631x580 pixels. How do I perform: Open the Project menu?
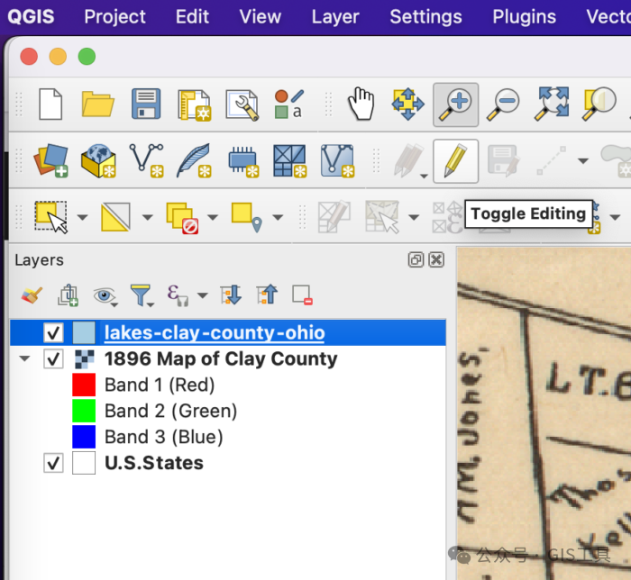pos(114,17)
